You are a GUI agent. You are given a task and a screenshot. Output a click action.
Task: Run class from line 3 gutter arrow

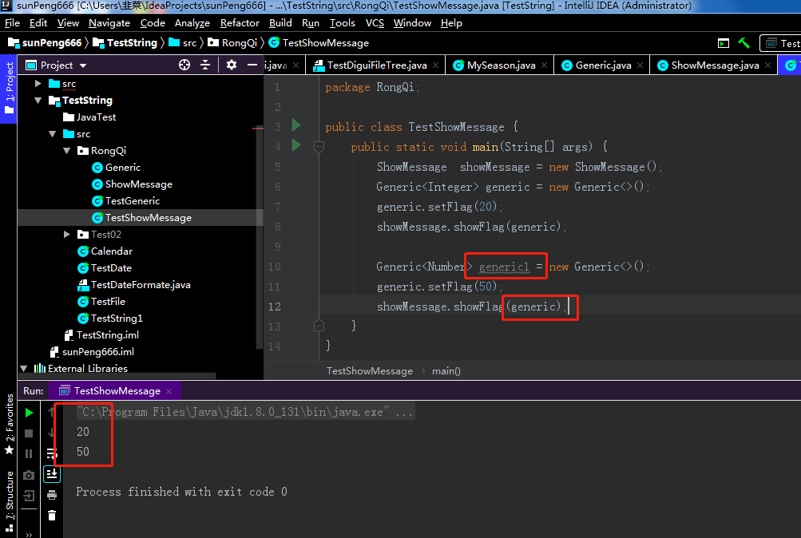click(x=295, y=125)
